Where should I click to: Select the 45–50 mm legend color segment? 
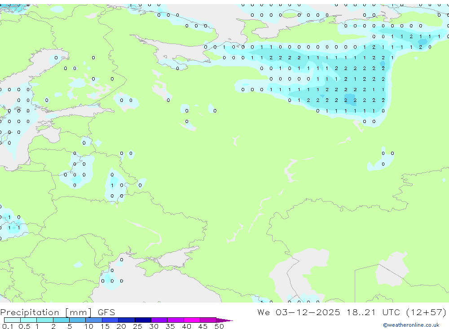point(208,320)
